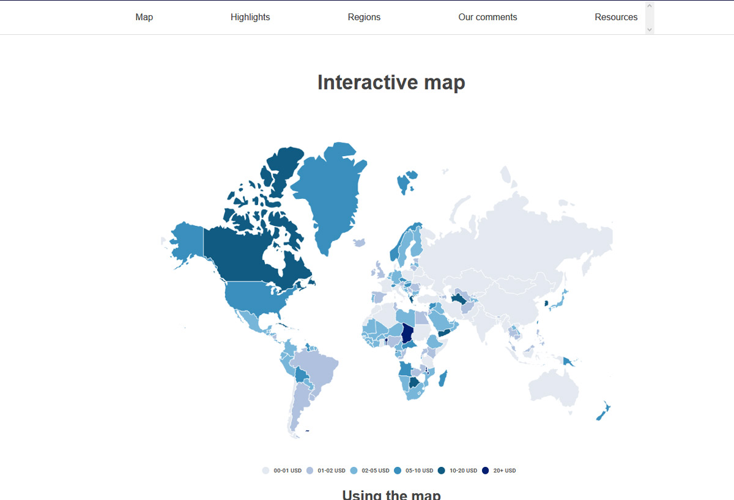
Task: Toggle the 10-20 USD legend swatch
Action: (442, 471)
